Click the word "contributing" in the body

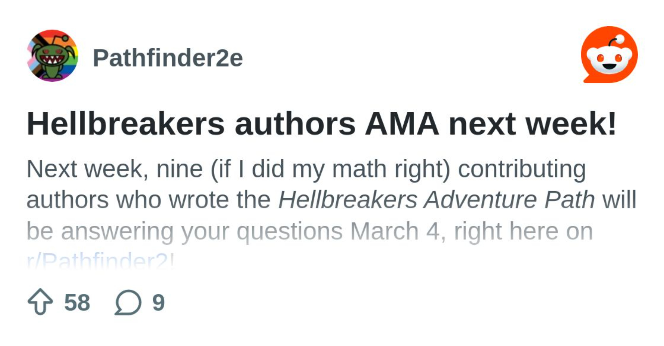click(x=522, y=169)
